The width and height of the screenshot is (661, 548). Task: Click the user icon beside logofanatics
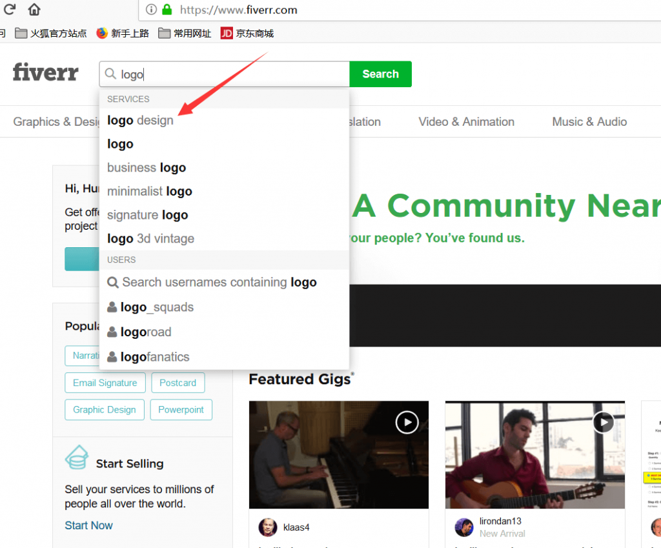[112, 357]
